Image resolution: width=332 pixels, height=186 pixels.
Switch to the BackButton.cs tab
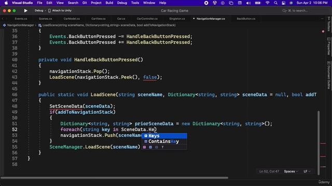[x=246, y=19]
